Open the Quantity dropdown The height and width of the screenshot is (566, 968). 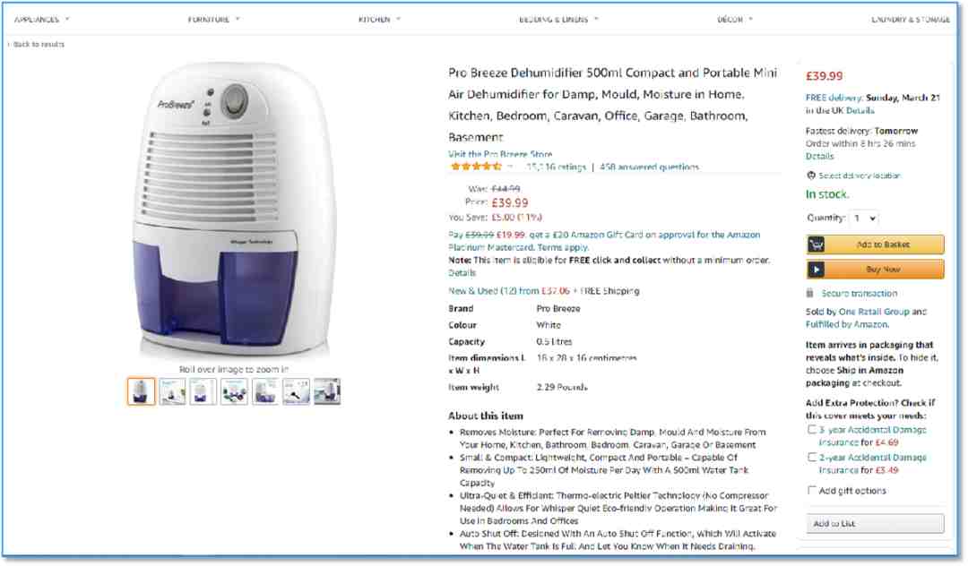coord(864,219)
